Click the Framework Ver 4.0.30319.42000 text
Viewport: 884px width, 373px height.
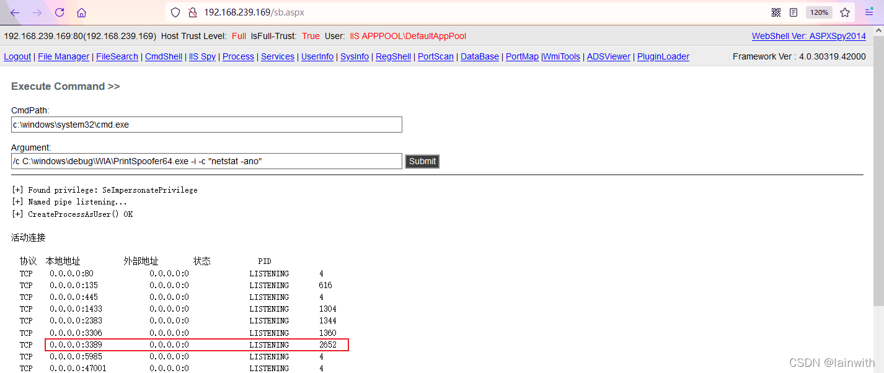tap(799, 56)
